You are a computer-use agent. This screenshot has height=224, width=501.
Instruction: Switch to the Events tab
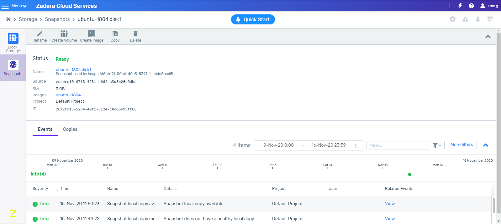[x=45, y=129]
